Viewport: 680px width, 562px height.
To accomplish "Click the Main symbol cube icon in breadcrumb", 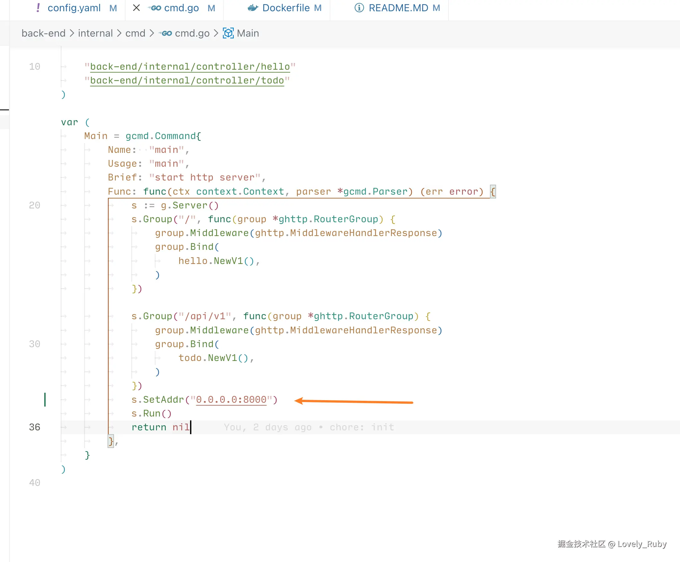I will (x=228, y=33).
